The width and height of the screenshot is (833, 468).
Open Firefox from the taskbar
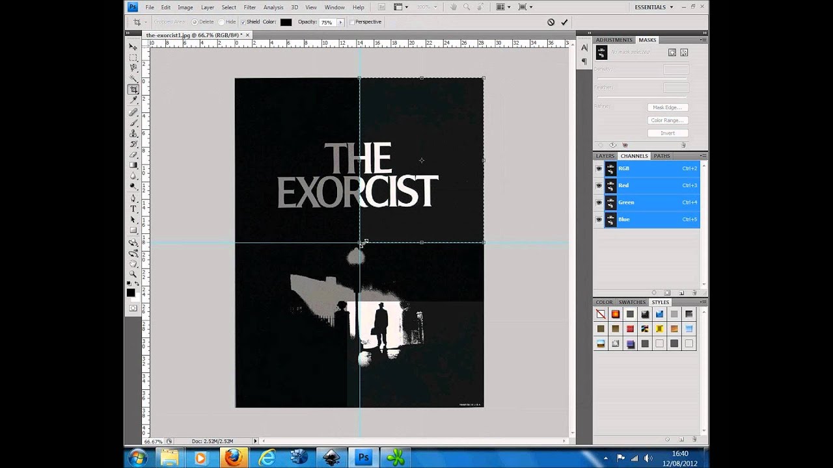coord(234,458)
